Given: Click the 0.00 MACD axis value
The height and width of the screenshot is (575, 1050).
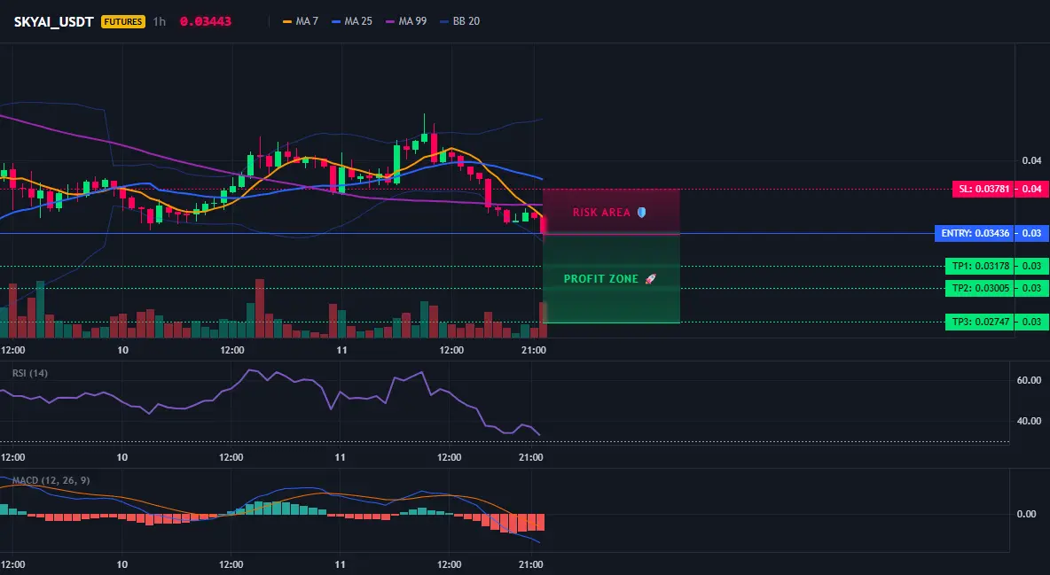Looking at the screenshot, I should point(1027,513).
